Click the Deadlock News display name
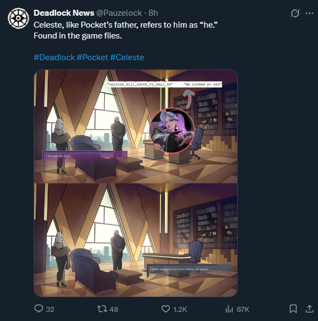 point(63,13)
